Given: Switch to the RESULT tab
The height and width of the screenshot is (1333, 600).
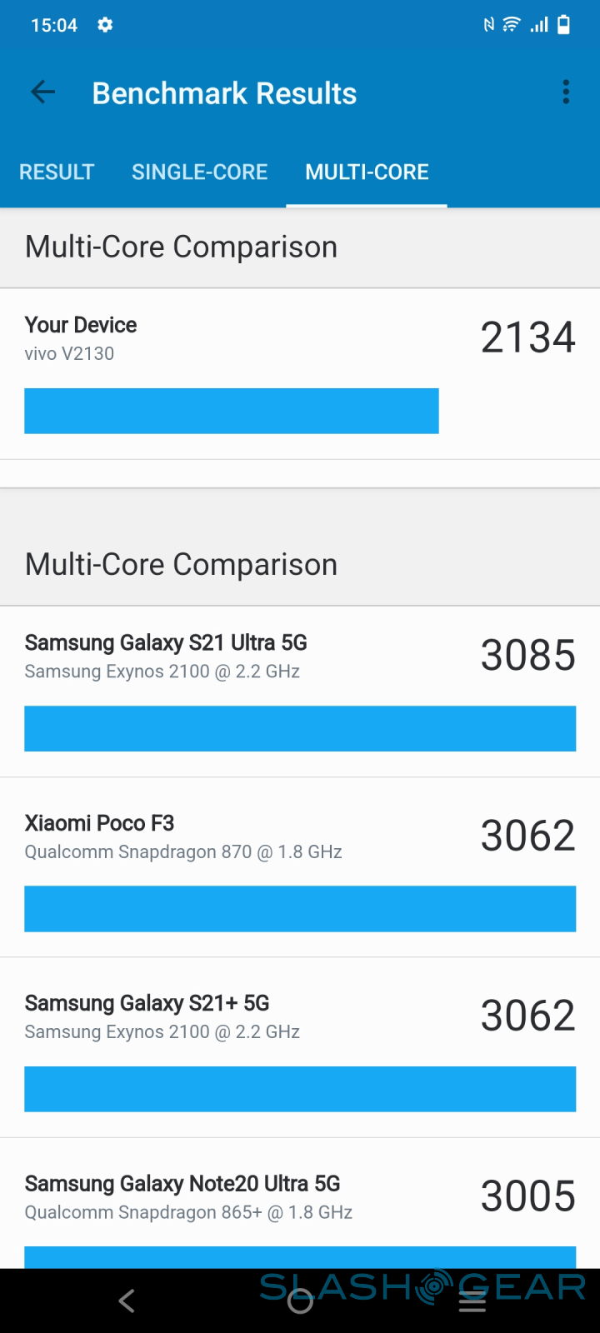Looking at the screenshot, I should [x=57, y=172].
